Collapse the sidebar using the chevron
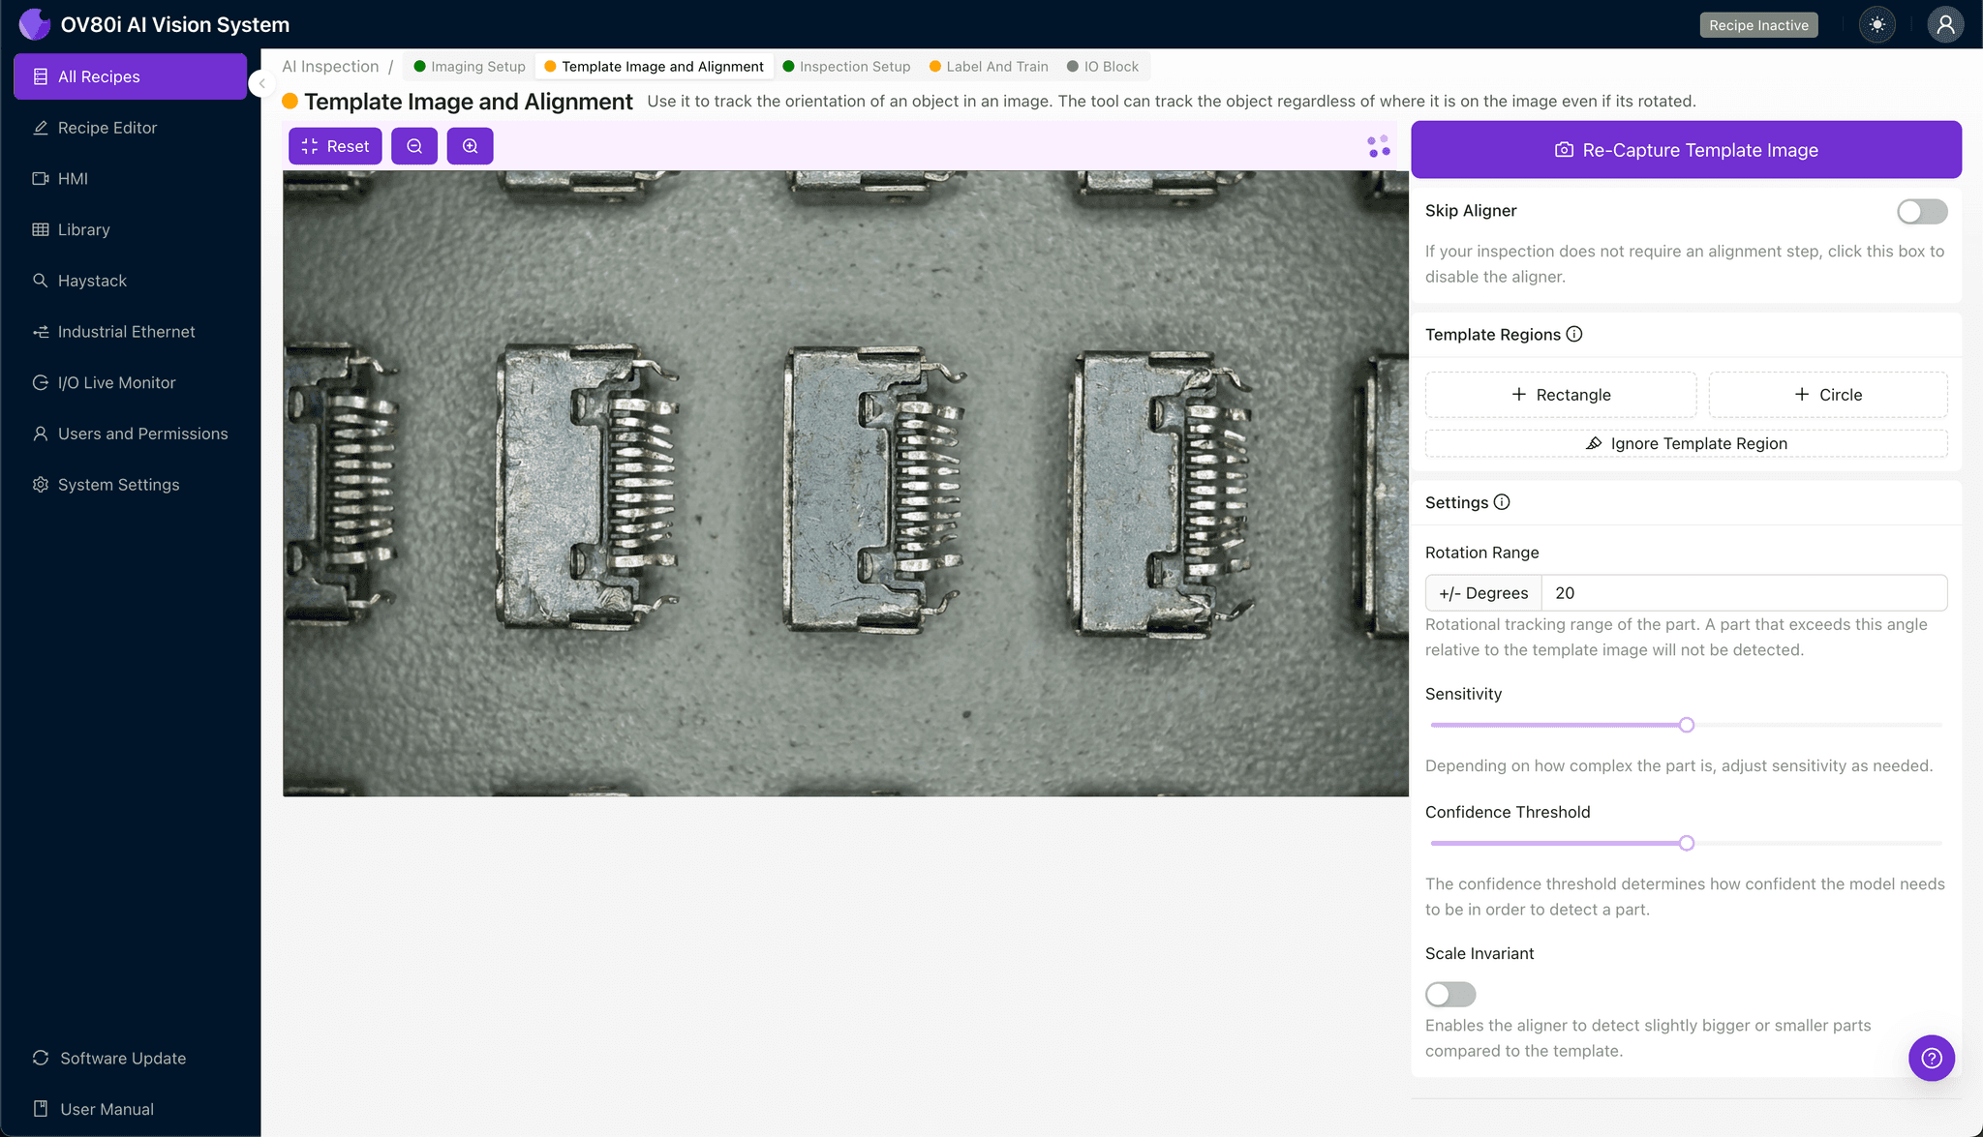 (x=261, y=83)
